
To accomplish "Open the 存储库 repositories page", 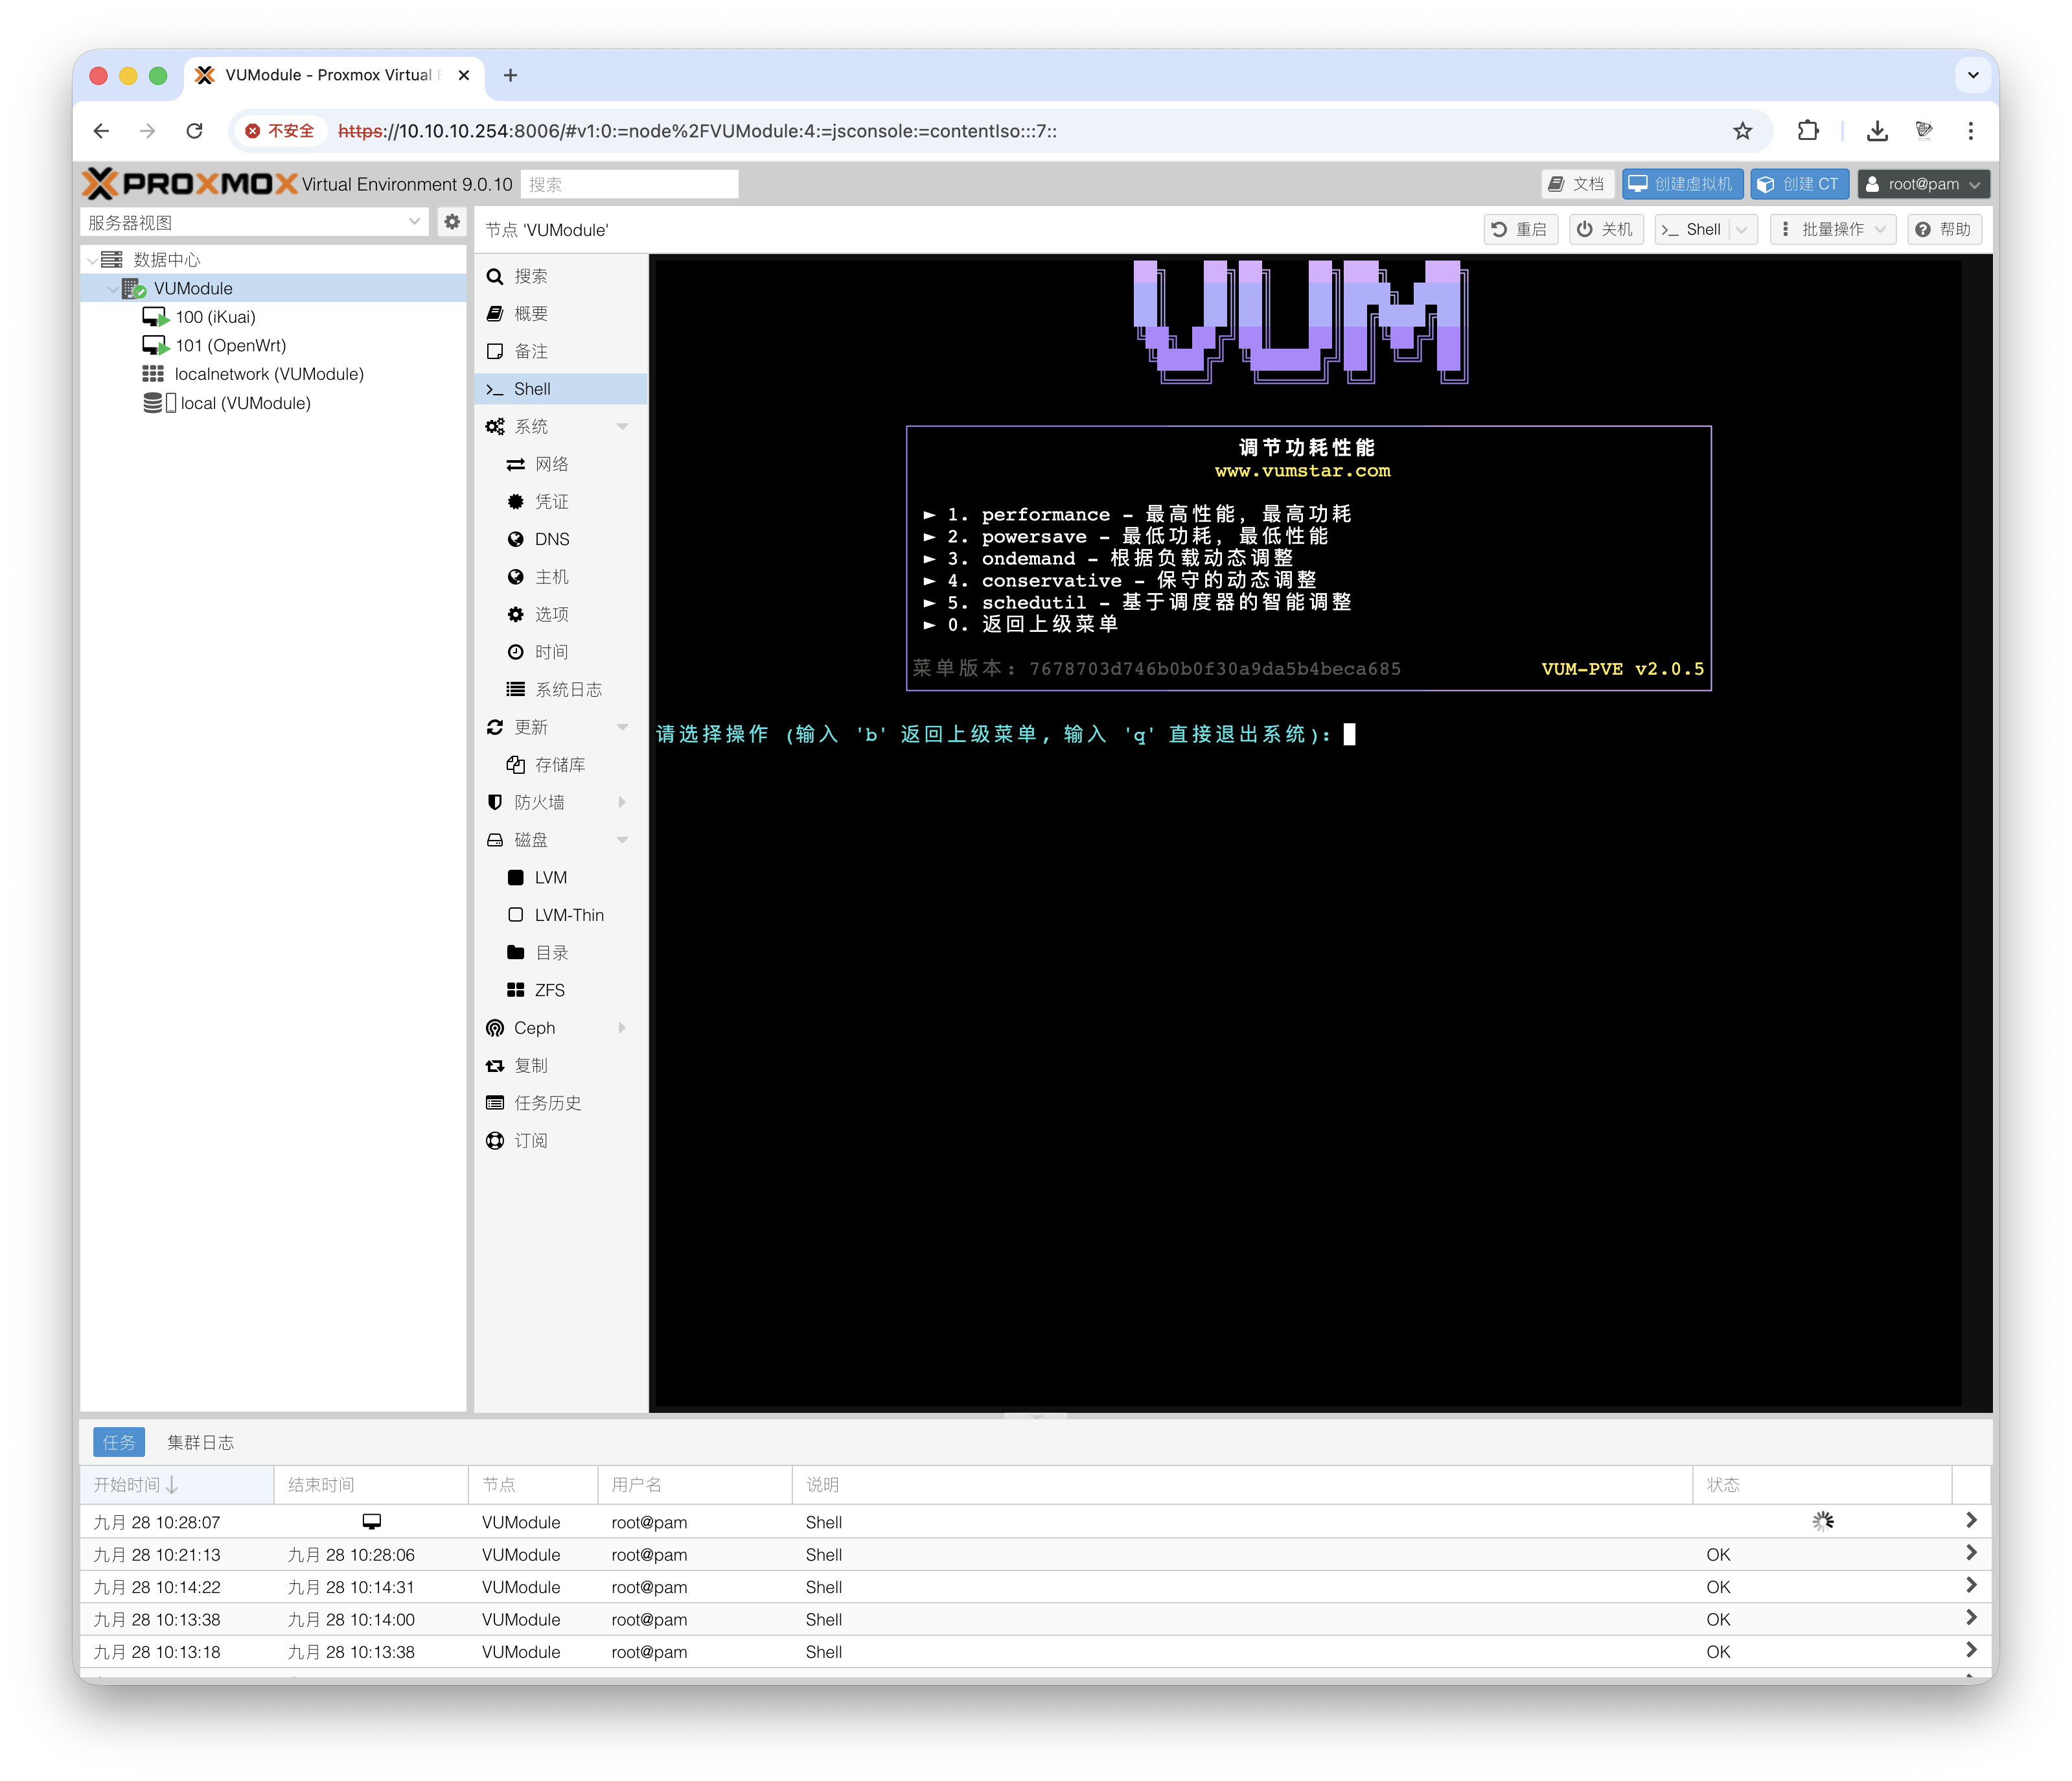I will (560, 763).
